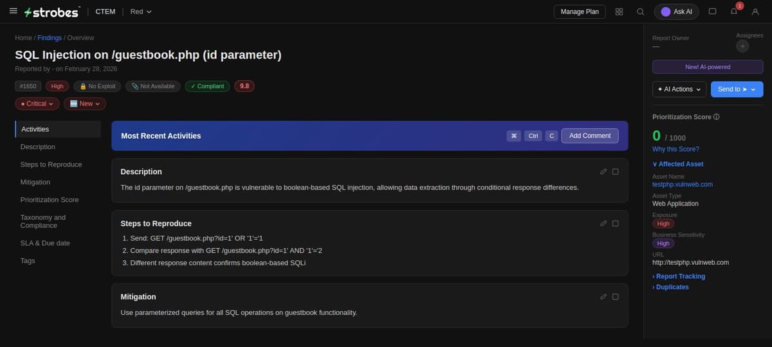This screenshot has width=772, height=347.
Task: Click the http://testphp.vulnweb.com URL text
Action: [690, 263]
